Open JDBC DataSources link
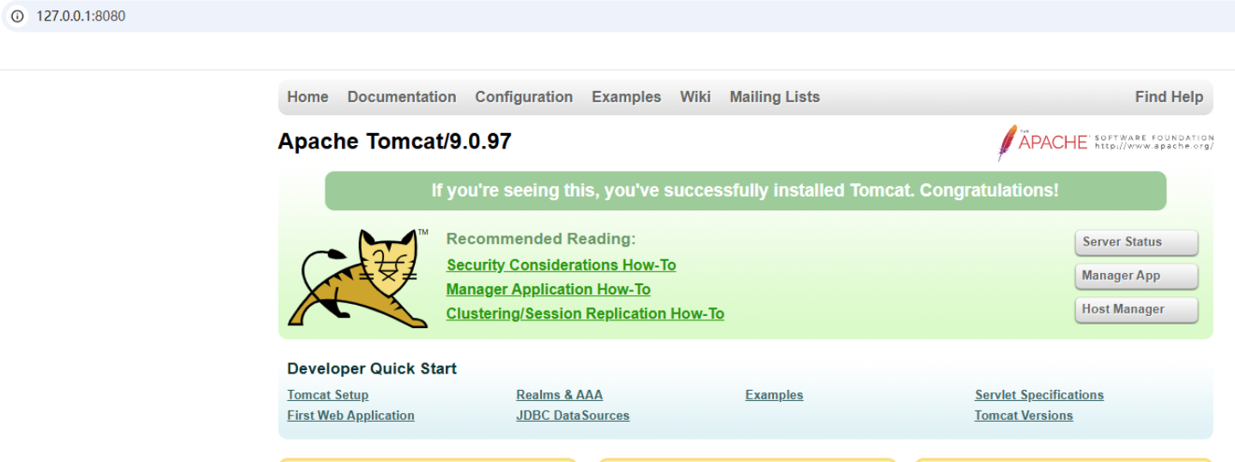Viewport: 1235px width, 462px height. click(x=573, y=416)
